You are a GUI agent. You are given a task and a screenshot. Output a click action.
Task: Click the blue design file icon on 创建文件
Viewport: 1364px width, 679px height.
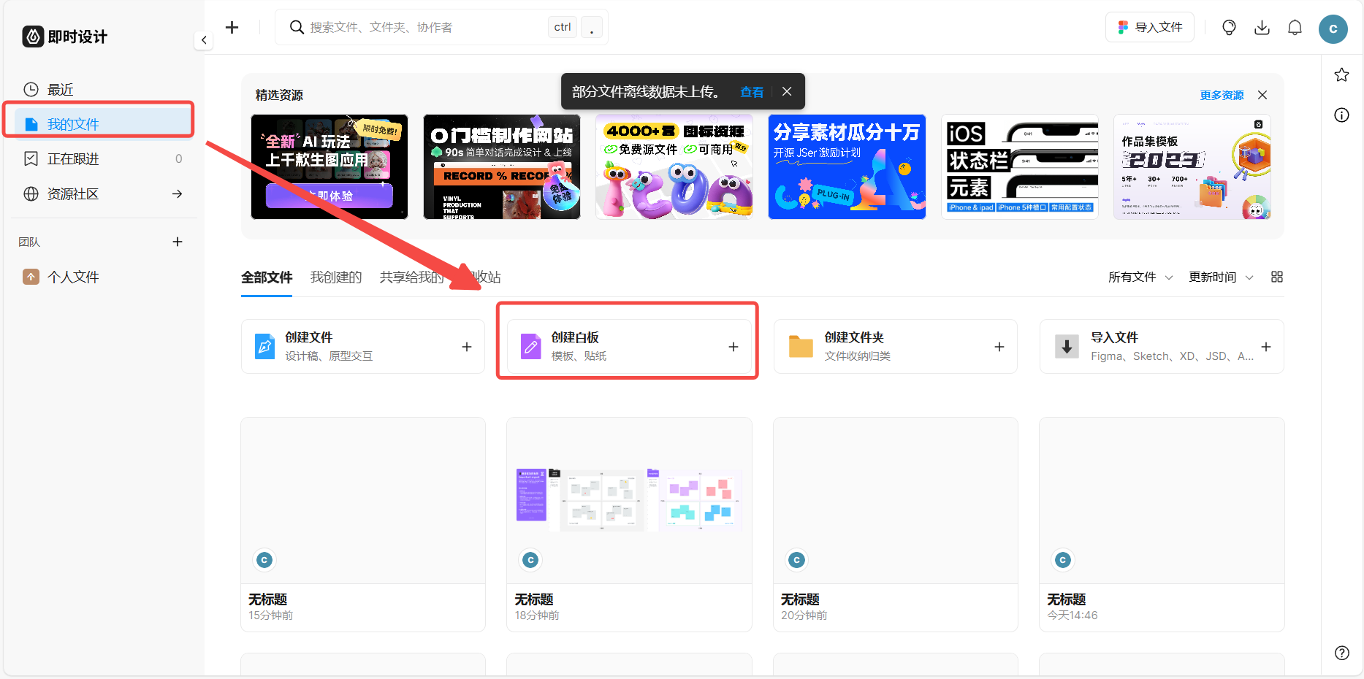tap(264, 346)
